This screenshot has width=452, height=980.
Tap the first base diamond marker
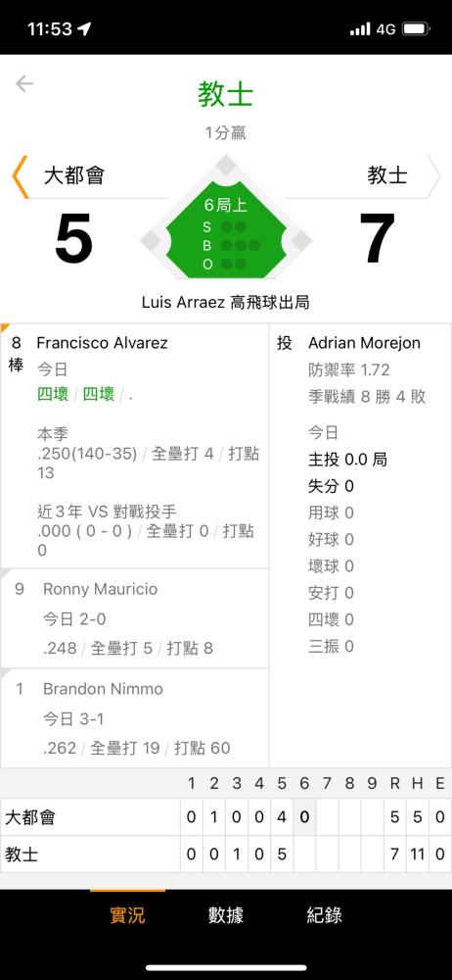[301, 240]
